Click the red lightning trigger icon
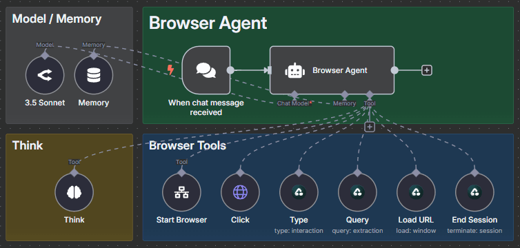The width and height of the screenshot is (520, 248). pyautogui.click(x=170, y=70)
